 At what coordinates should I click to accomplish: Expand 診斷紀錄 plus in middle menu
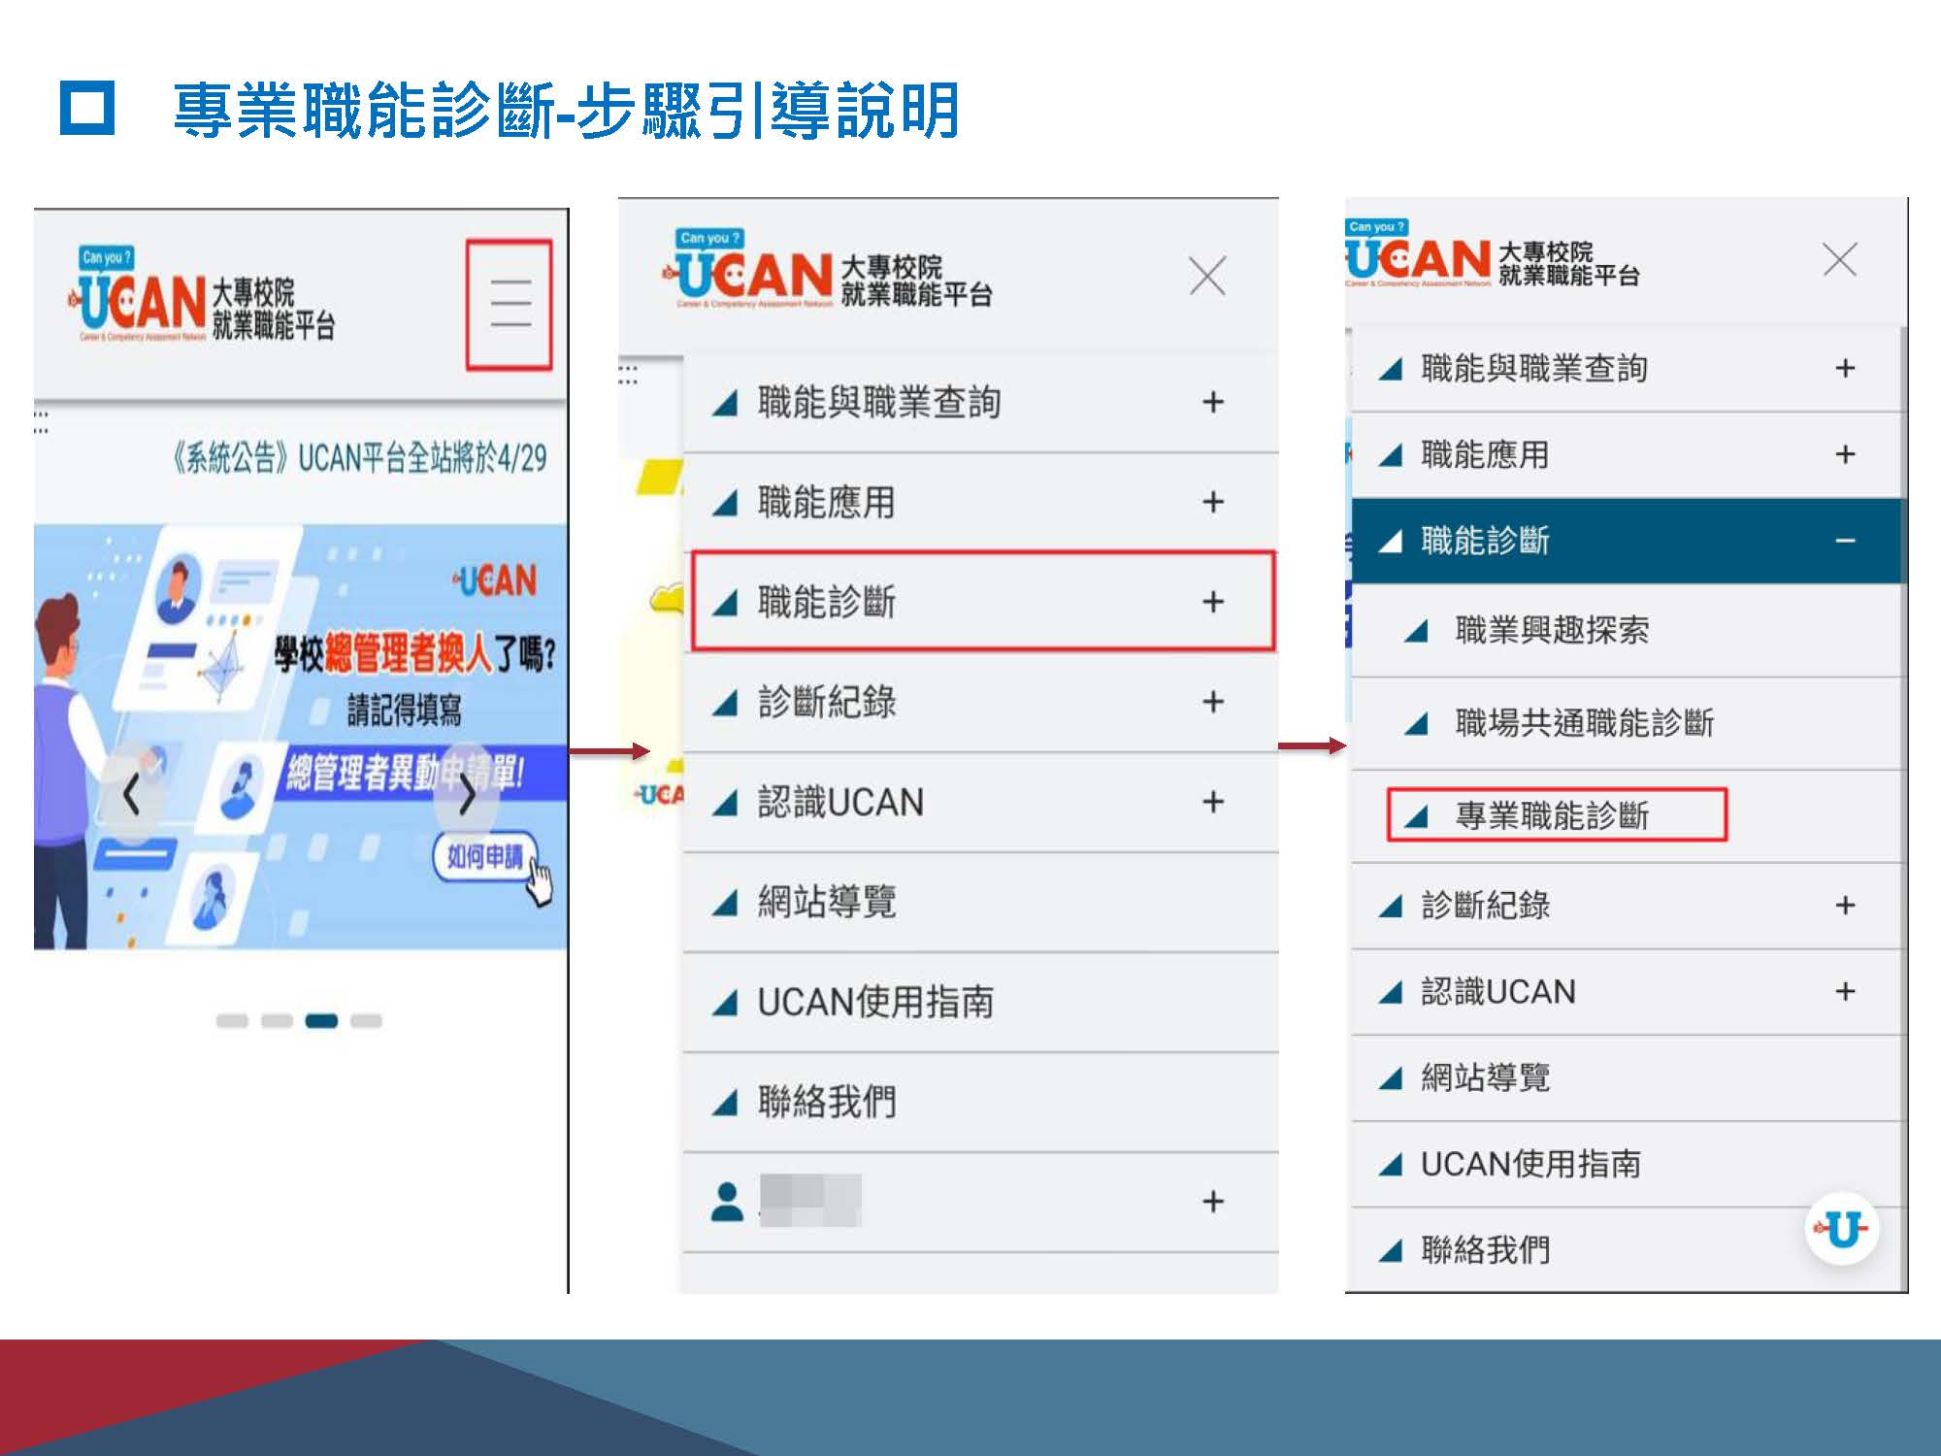pos(1213,702)
